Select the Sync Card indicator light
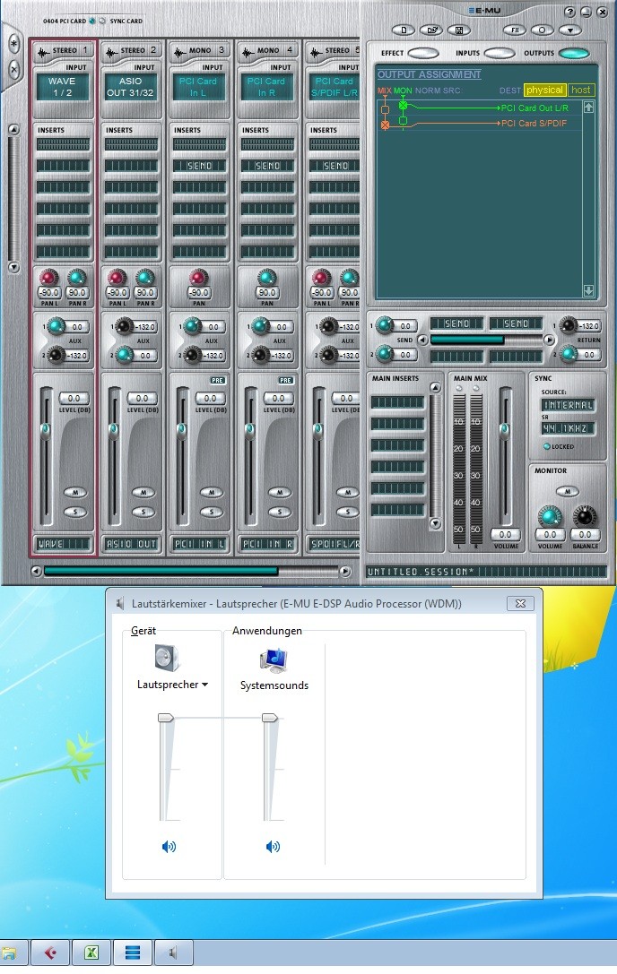 pos(102,21)
